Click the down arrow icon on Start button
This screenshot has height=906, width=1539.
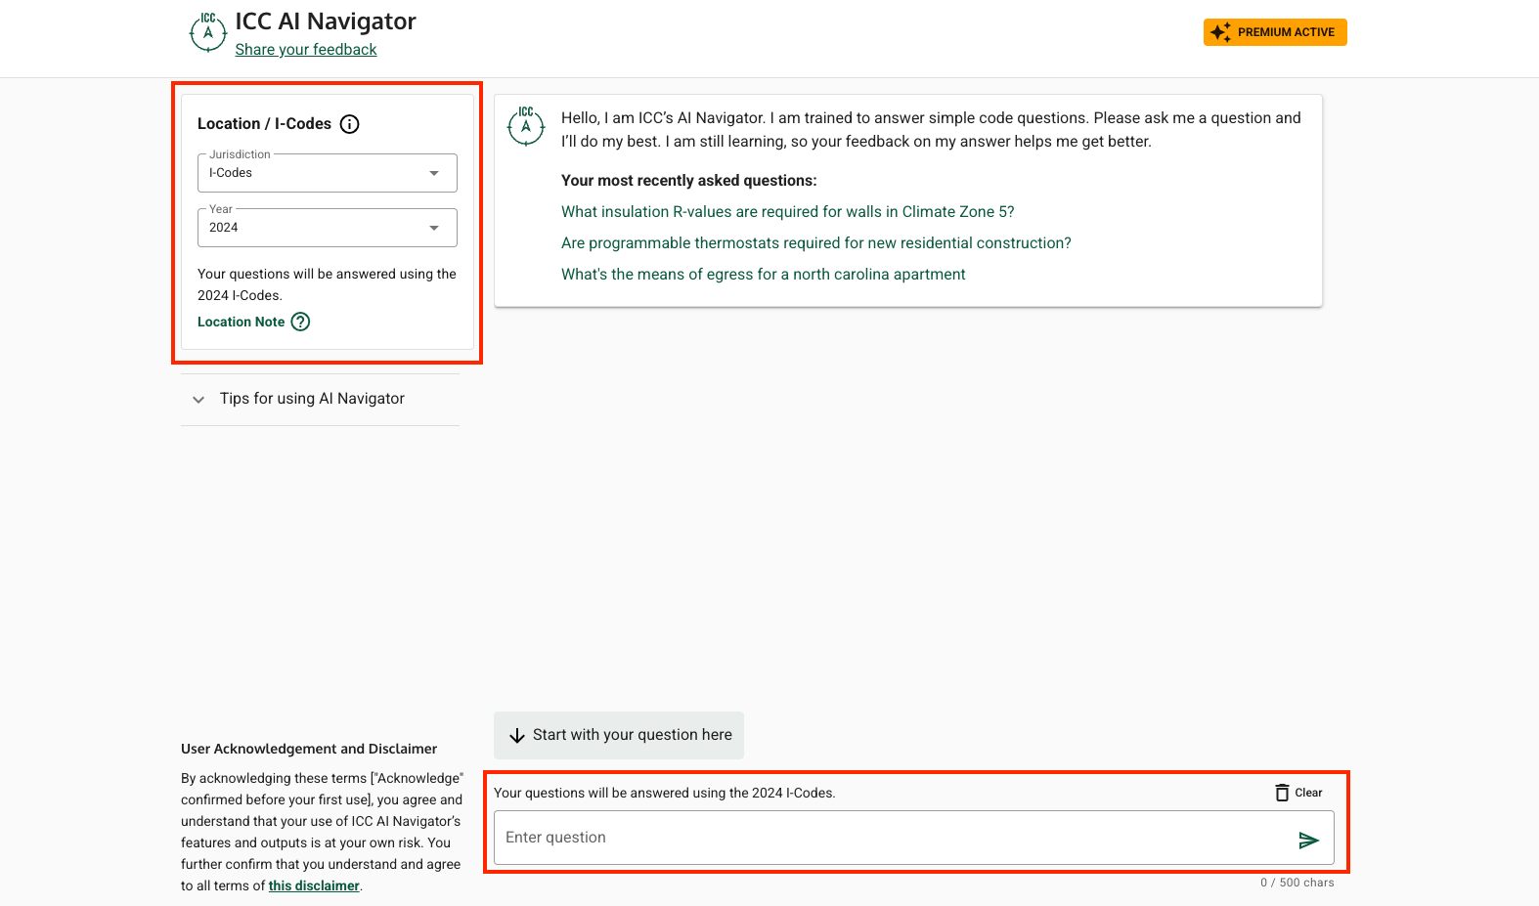517,736
